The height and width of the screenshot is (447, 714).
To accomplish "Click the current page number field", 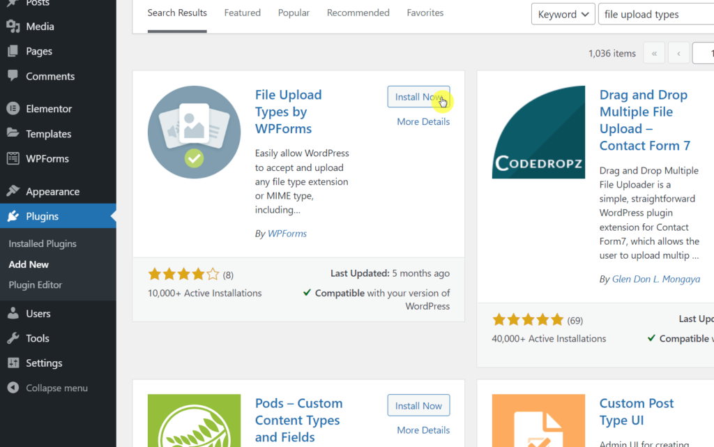I will (703, 53).
